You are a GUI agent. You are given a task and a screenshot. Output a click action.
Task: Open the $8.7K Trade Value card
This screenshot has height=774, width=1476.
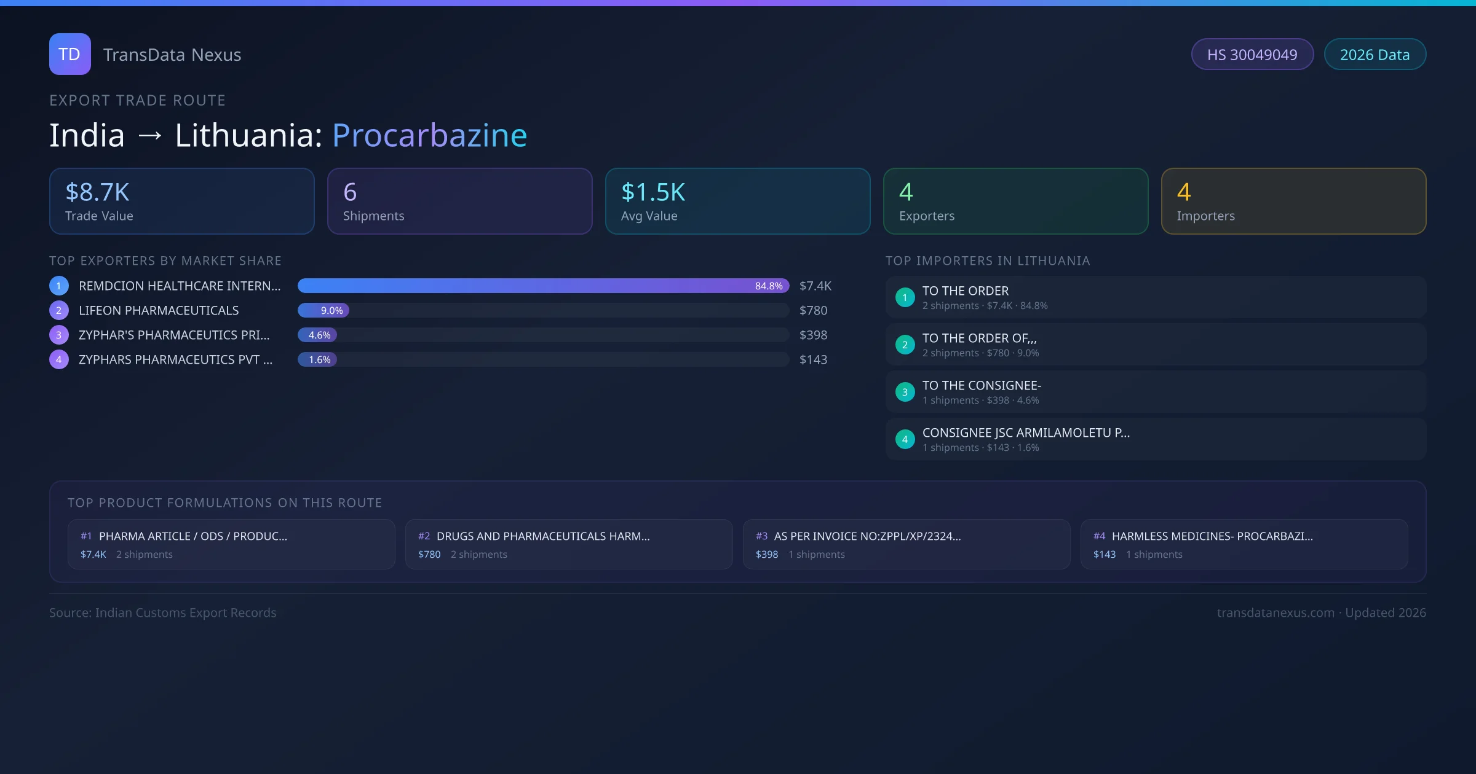click(181, 201)
